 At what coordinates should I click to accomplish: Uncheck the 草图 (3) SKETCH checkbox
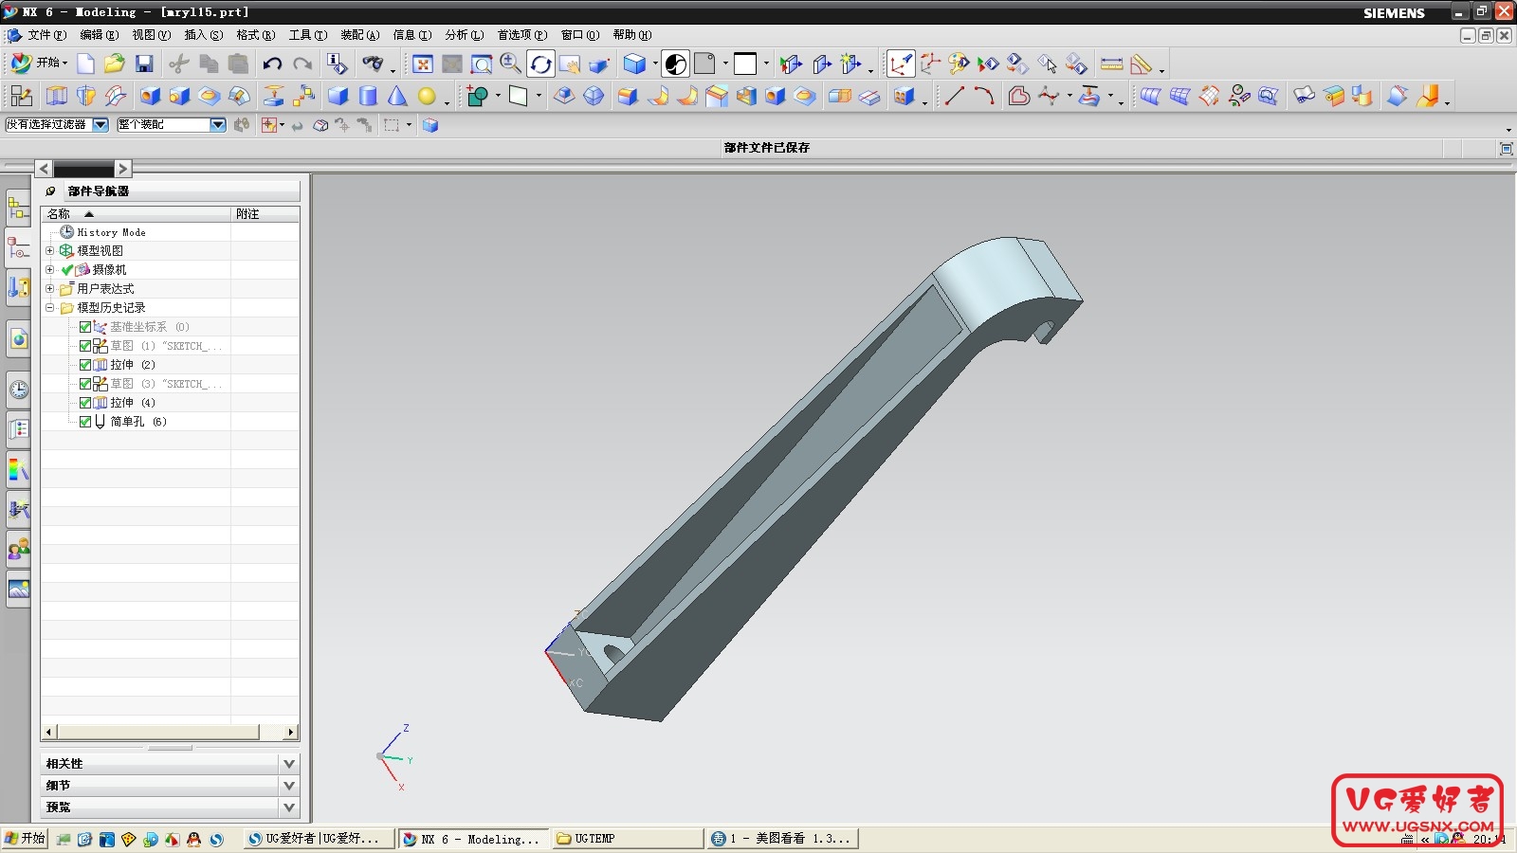click(x=85, y=384)
